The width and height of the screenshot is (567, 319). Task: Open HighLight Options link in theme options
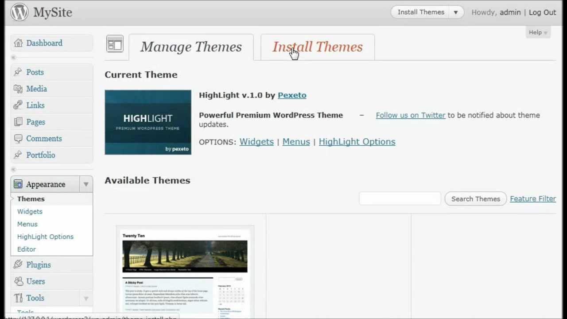coord(357,142)
